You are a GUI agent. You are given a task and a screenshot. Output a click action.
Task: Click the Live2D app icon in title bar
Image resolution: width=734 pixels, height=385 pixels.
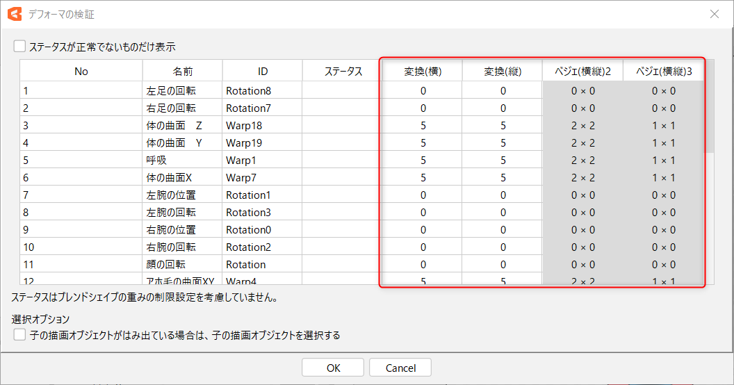click(x=14, y=14)
